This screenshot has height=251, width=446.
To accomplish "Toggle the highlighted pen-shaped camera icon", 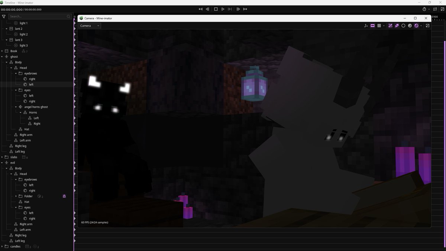I will [x=397, y=26].
